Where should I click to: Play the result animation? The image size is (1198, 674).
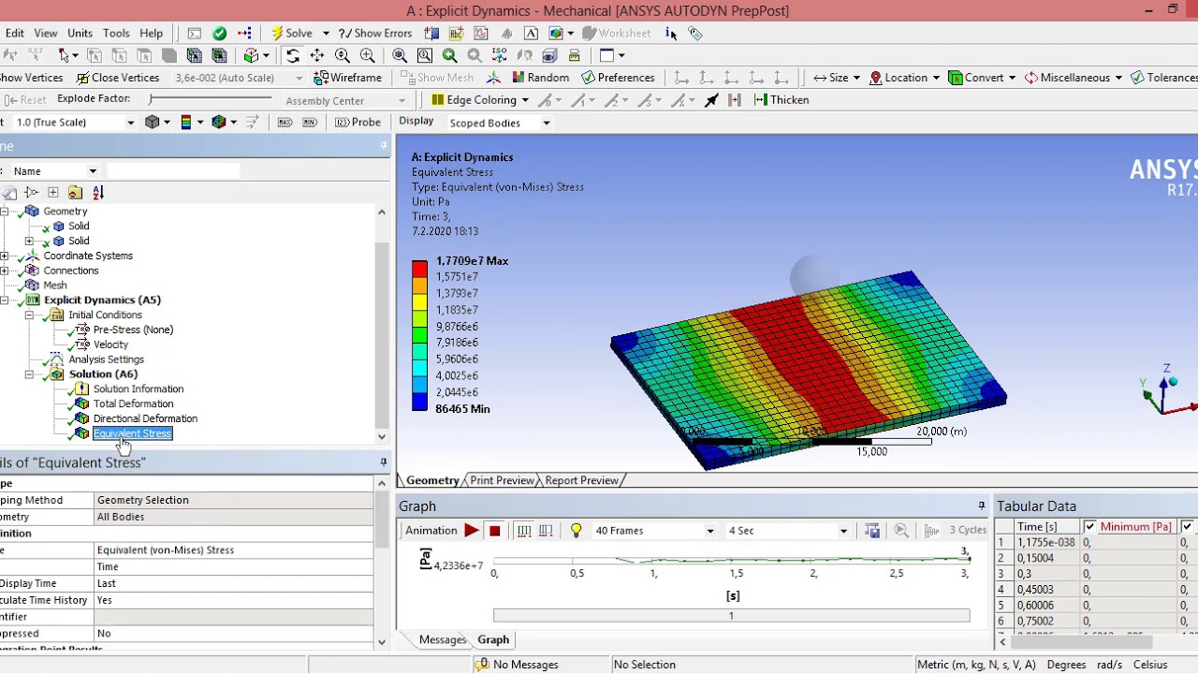point(472,531)
